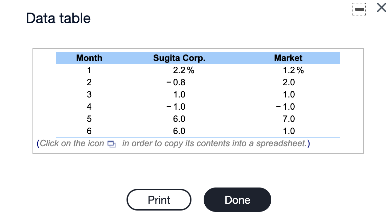The height and width of the screenshot is (220, 387).
Task: Click the minimize dialog icon
Action: point(359,9)
